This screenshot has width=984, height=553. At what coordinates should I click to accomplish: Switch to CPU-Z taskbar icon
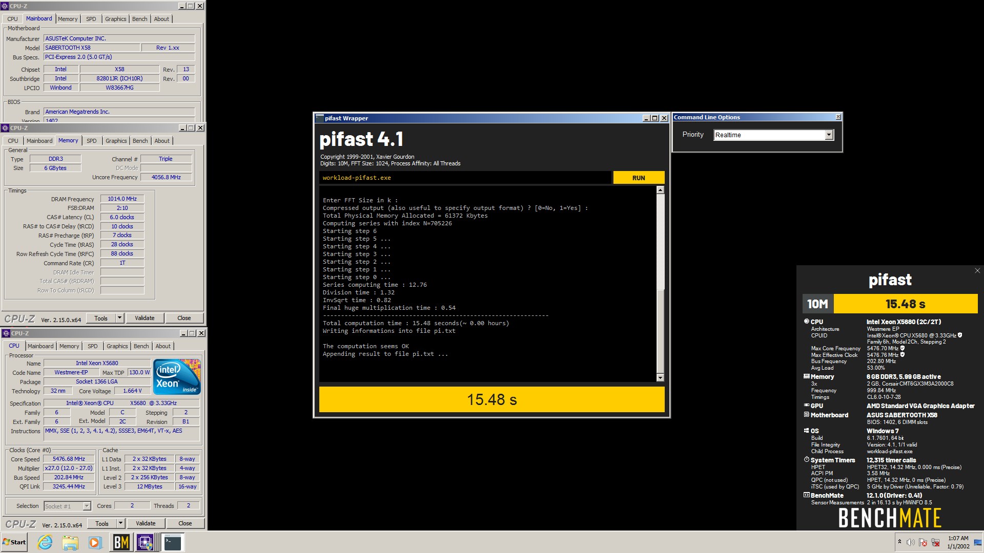pos(145,542)
